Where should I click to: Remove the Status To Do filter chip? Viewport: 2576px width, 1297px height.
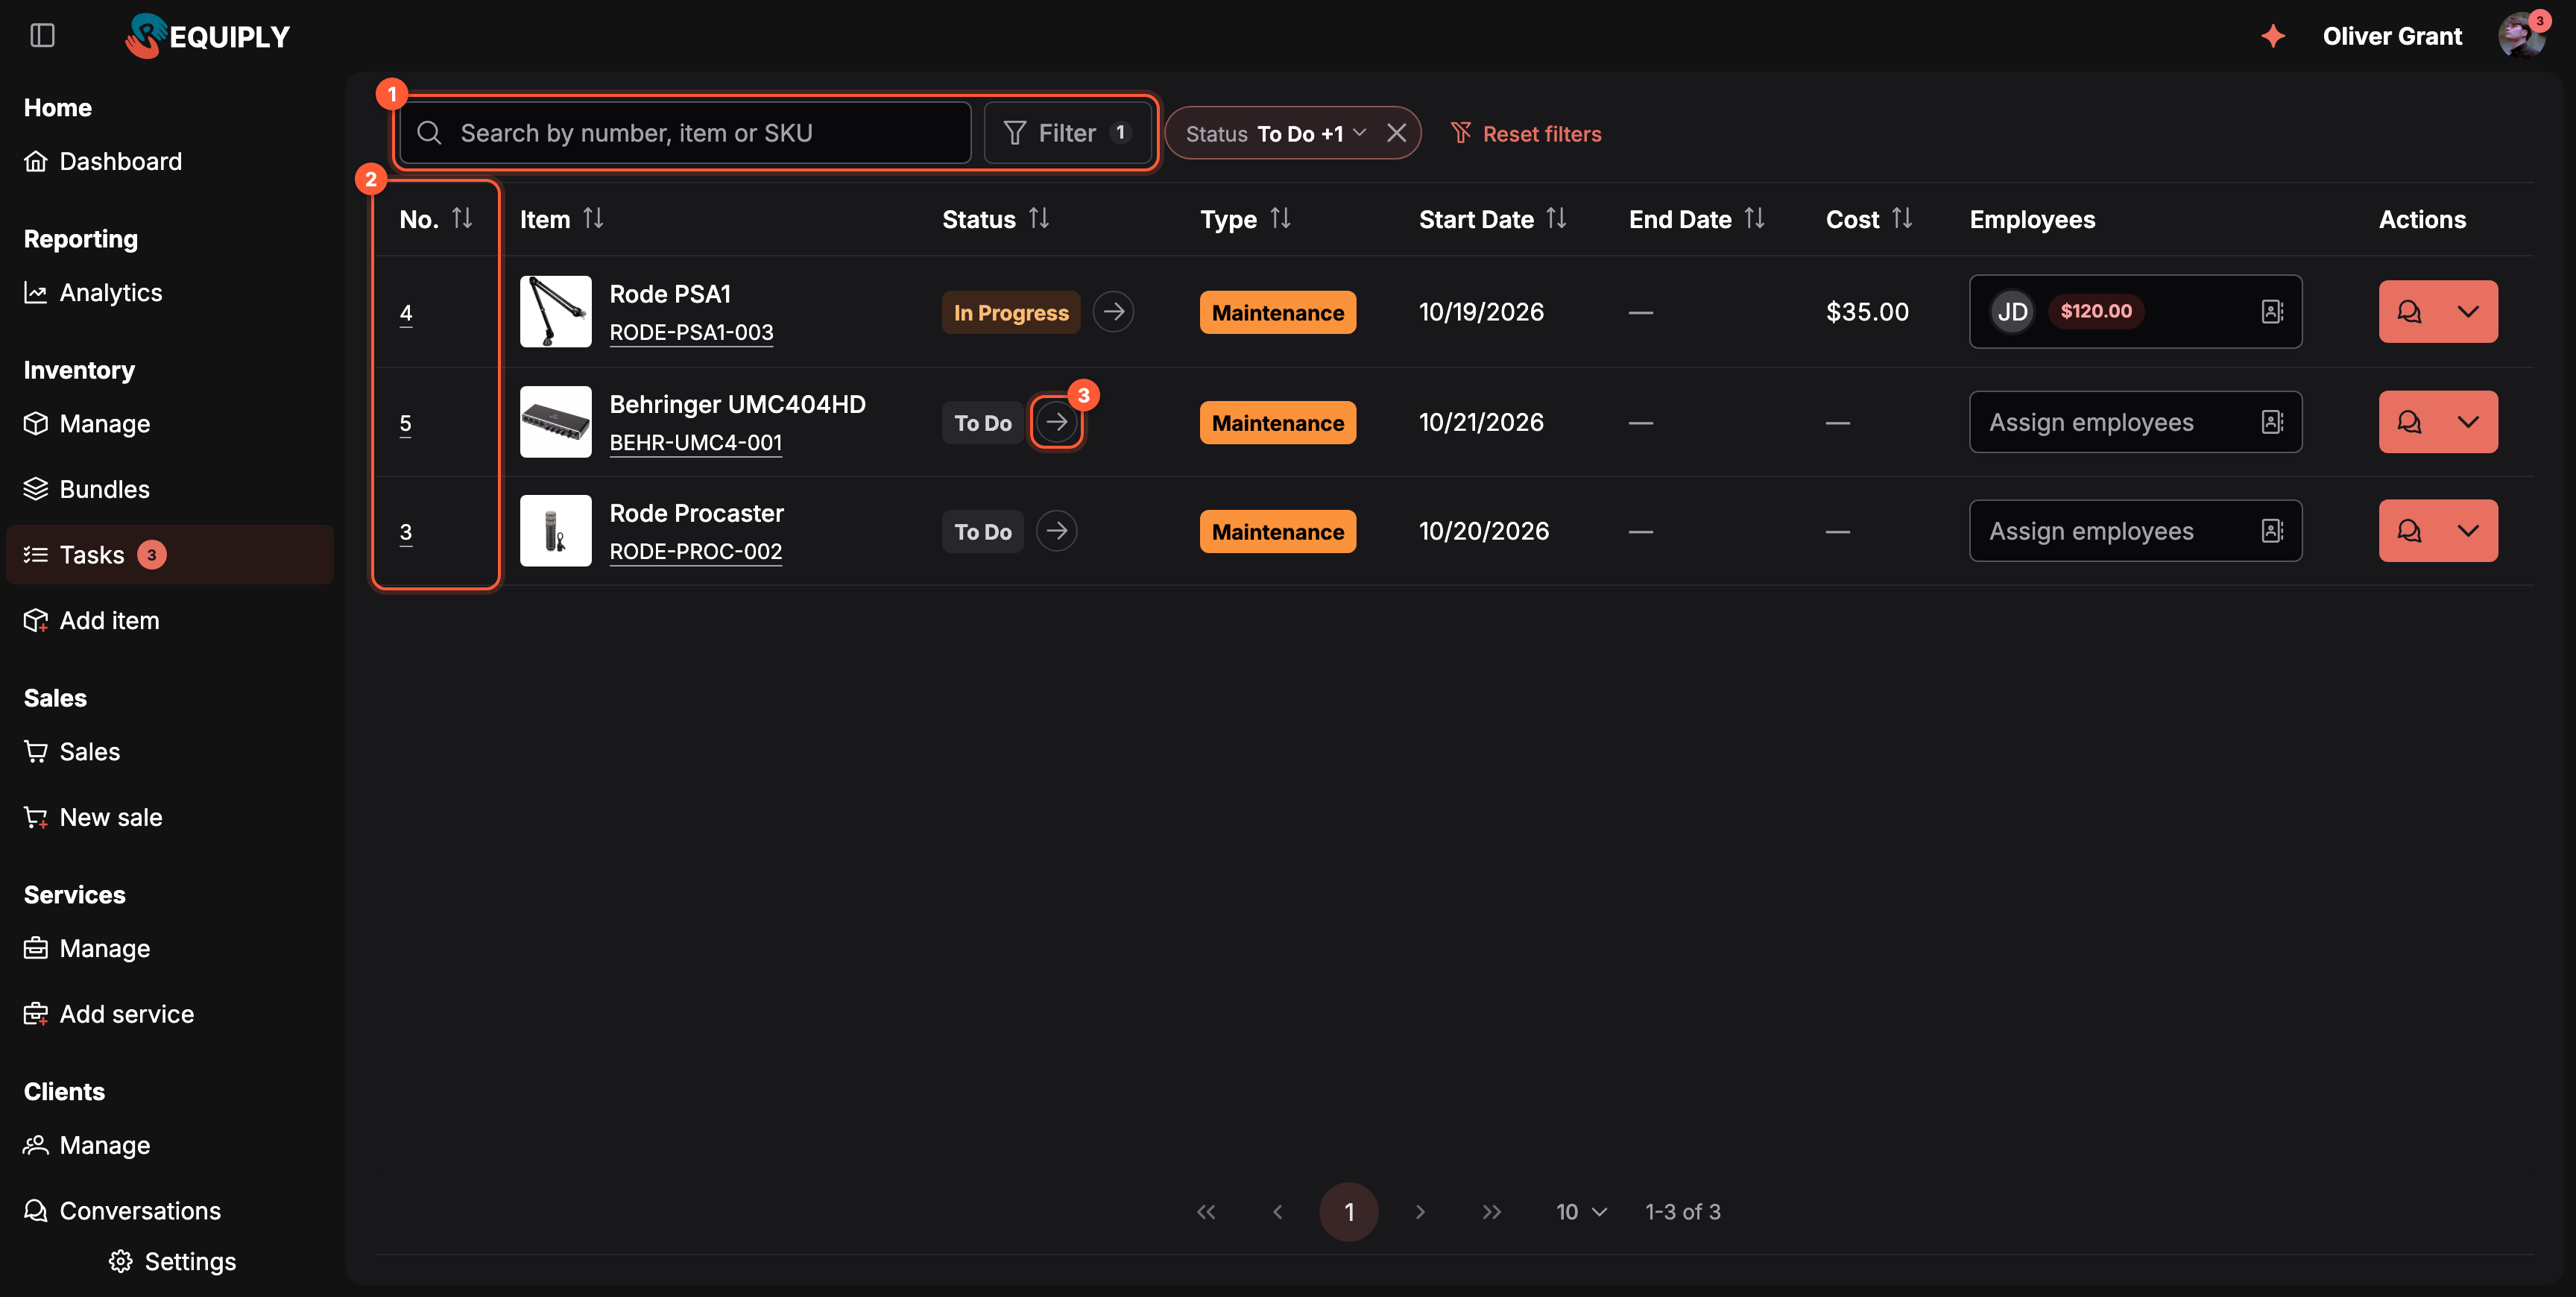coord(1397,133)
